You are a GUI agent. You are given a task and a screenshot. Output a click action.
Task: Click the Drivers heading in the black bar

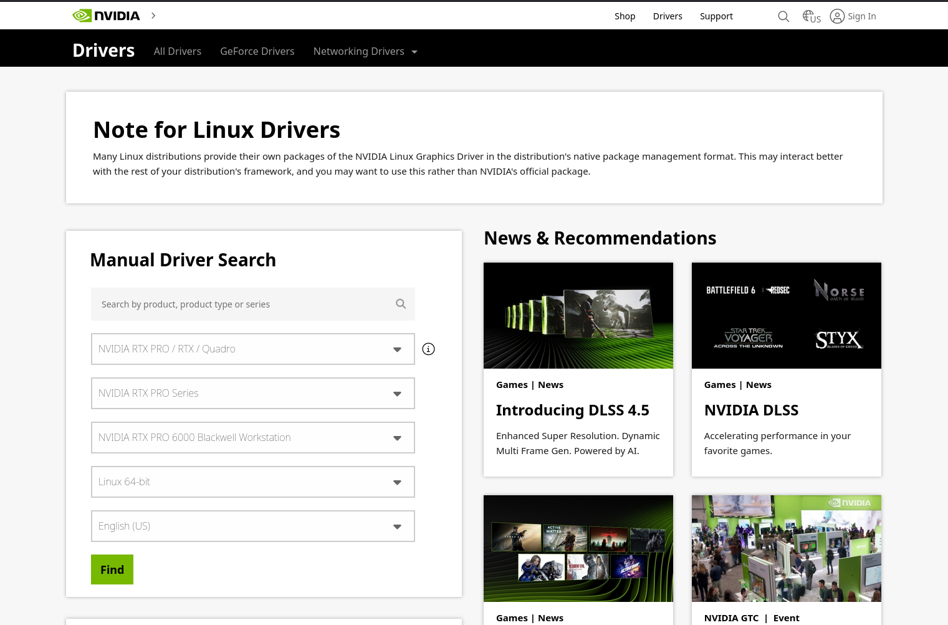point(103,51)
